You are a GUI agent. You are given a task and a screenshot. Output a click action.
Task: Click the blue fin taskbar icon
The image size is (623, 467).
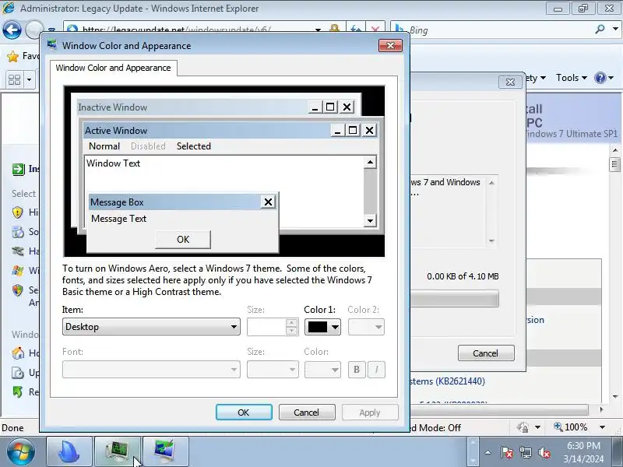pyautogui.click(x=69, y=452)
